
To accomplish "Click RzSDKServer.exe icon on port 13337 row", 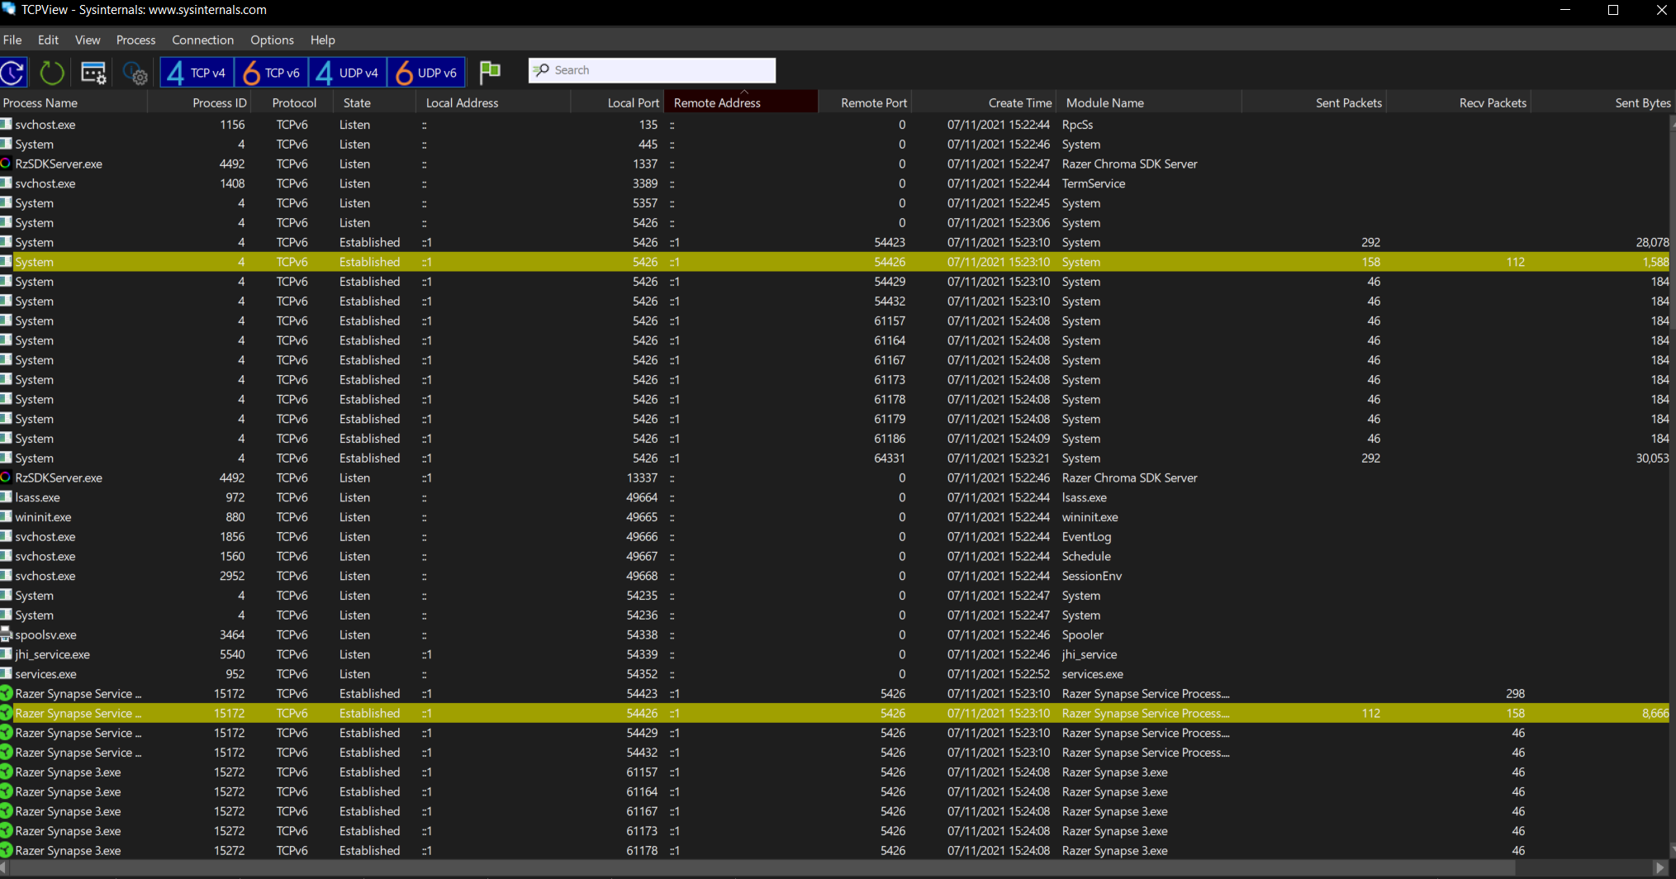I will point(6,478).
